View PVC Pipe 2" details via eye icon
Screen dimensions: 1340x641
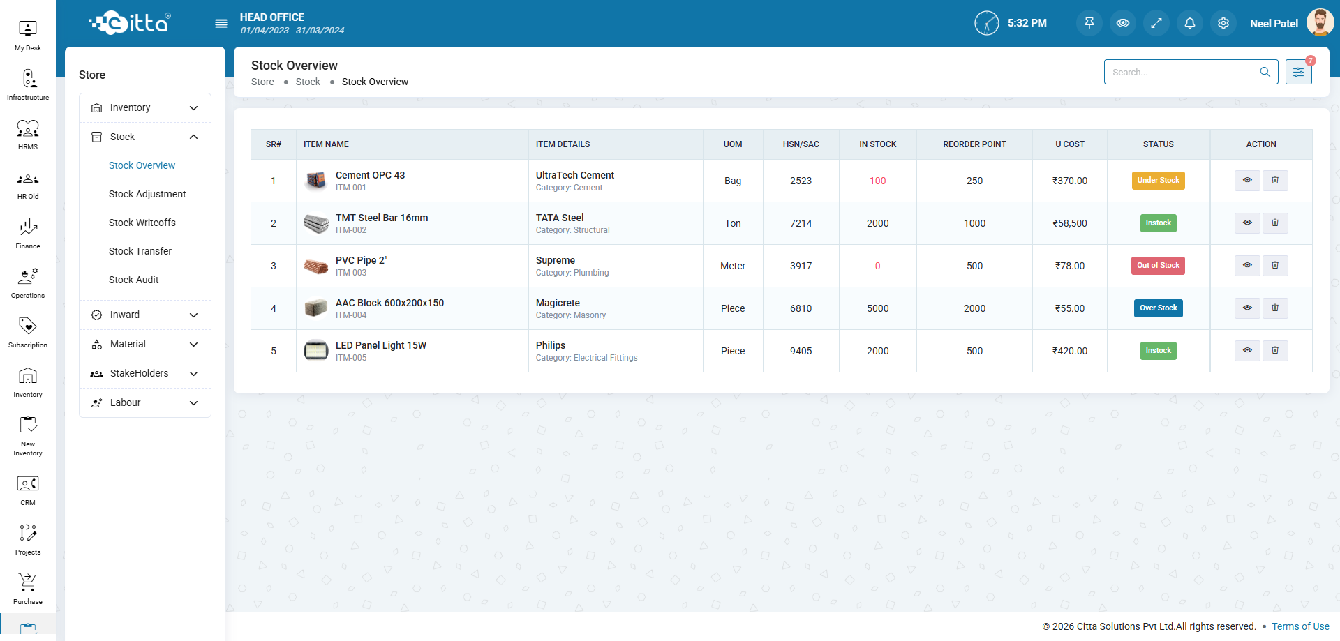pyautogui.click(x=1247, y=266)
